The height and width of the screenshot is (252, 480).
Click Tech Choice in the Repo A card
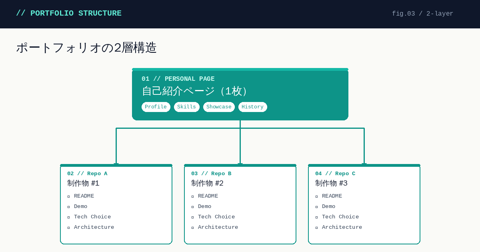pyautogui.click(x=92, y=217)
